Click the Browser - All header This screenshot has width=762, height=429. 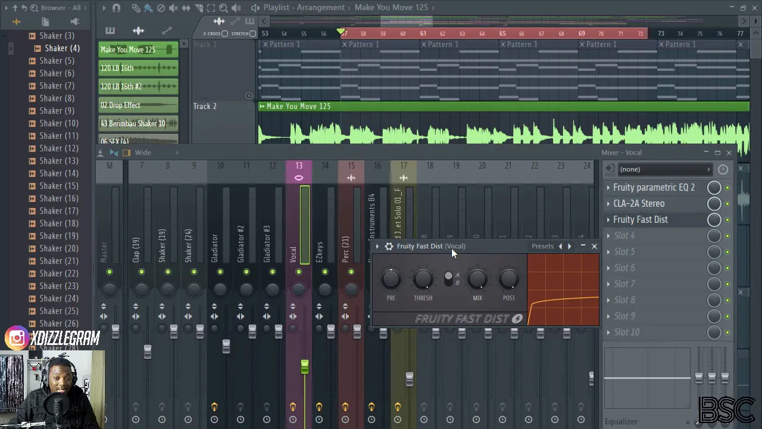61,8
